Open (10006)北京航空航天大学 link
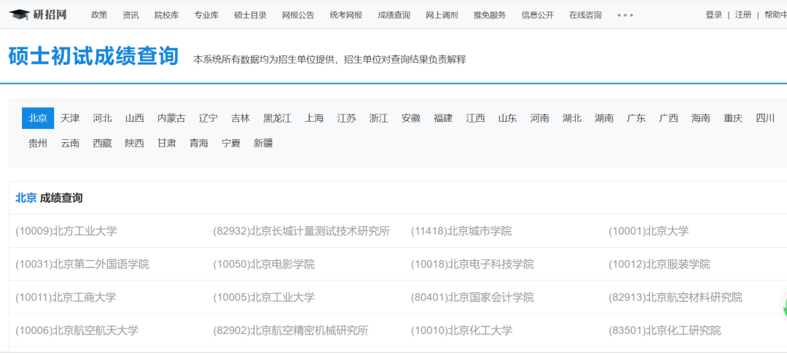The height and width of the screenshot is (355, 787). point(77,330)
